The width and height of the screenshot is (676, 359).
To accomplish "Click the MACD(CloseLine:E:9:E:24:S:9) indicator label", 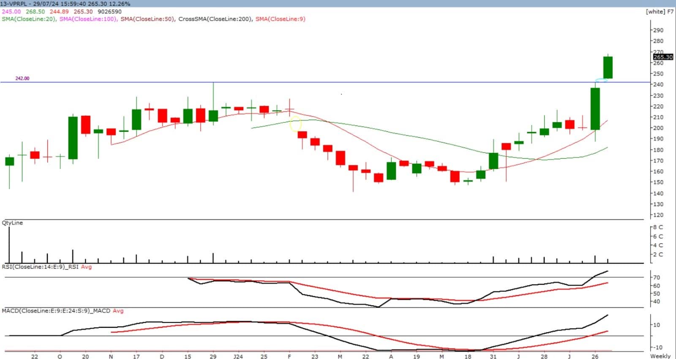I will click(56, 311).
